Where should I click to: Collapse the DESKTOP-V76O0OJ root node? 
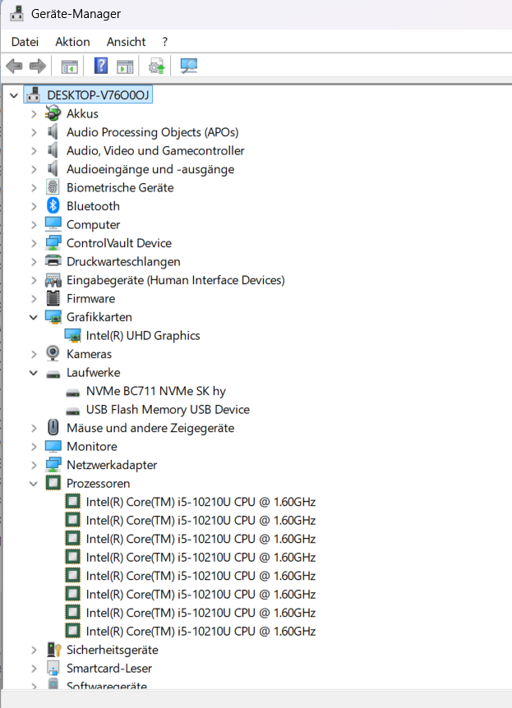14,95
